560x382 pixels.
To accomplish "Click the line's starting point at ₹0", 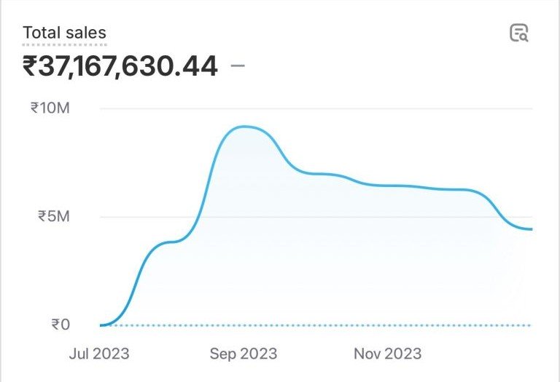I will 102,325.
